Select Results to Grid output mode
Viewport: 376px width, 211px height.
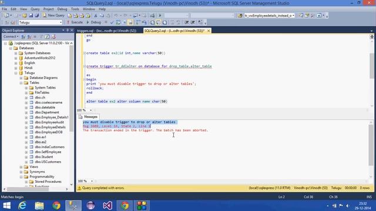point(158,22)
